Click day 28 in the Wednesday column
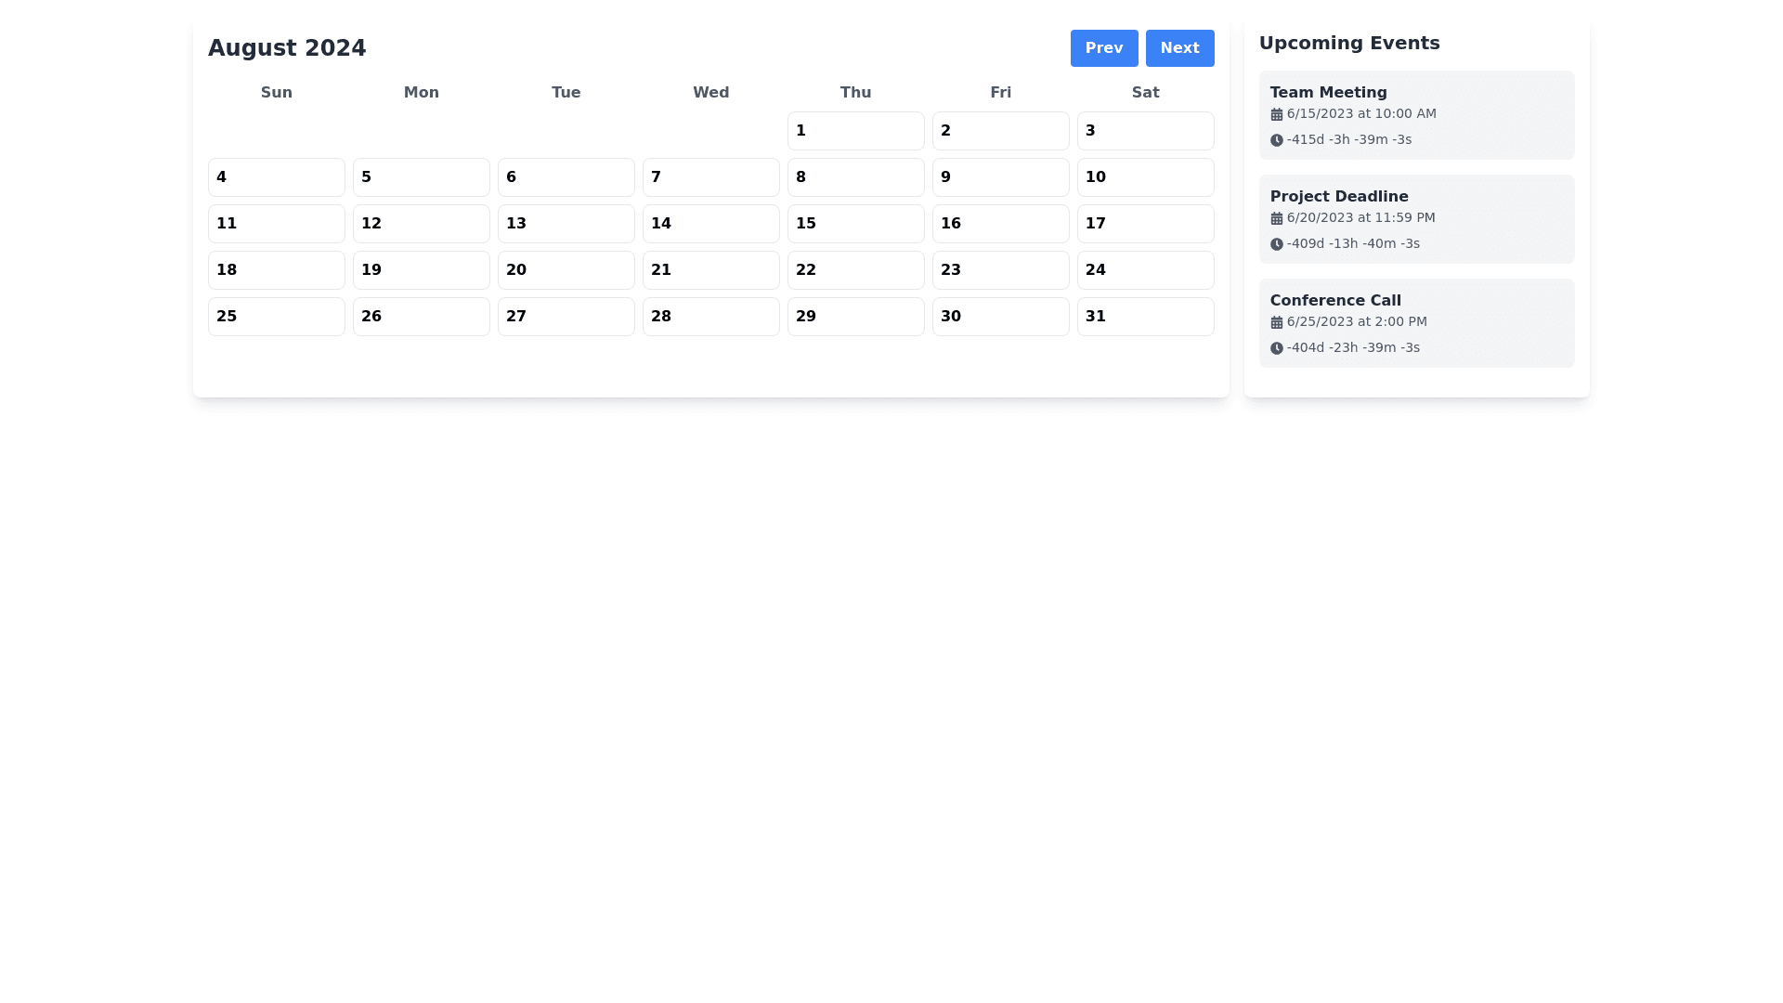Image resolution: width=1783 pixels, height=1003 pixels. click(x=710, y=317)
